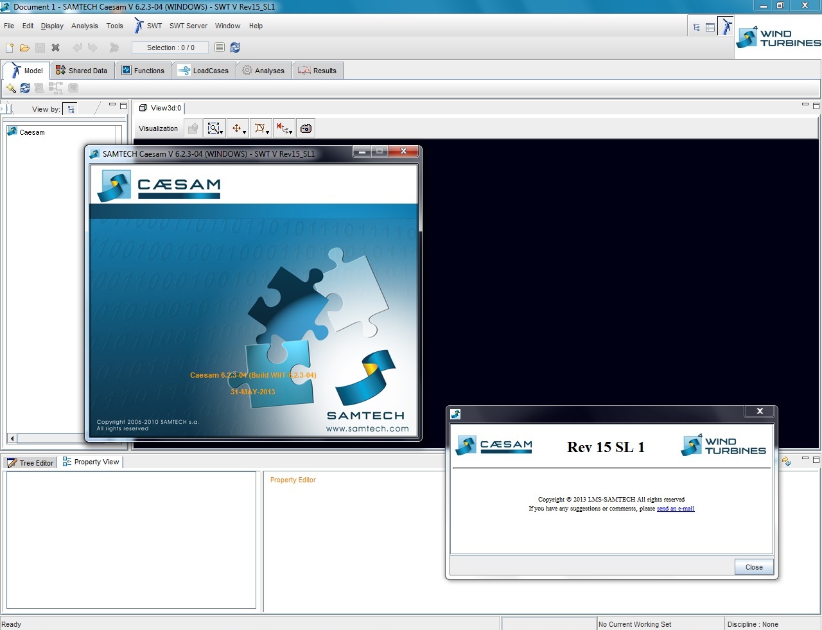Select the wind turbine perspective icon at top right
Image resolution: width=822 pixels, height=630 pixels.
[x=726, y=26]
